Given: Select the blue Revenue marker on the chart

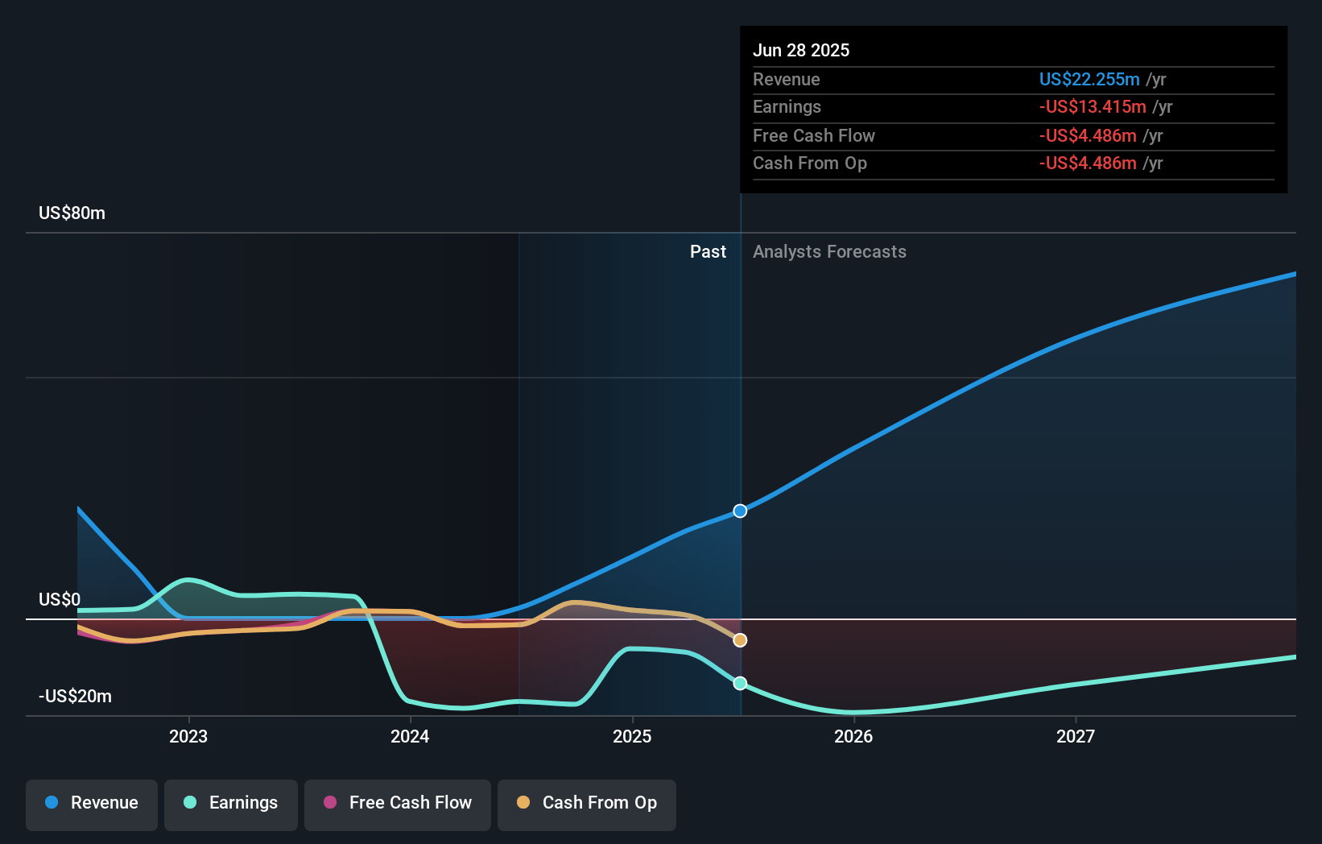Looking at the screenshot, I should (x=739, y=510).
